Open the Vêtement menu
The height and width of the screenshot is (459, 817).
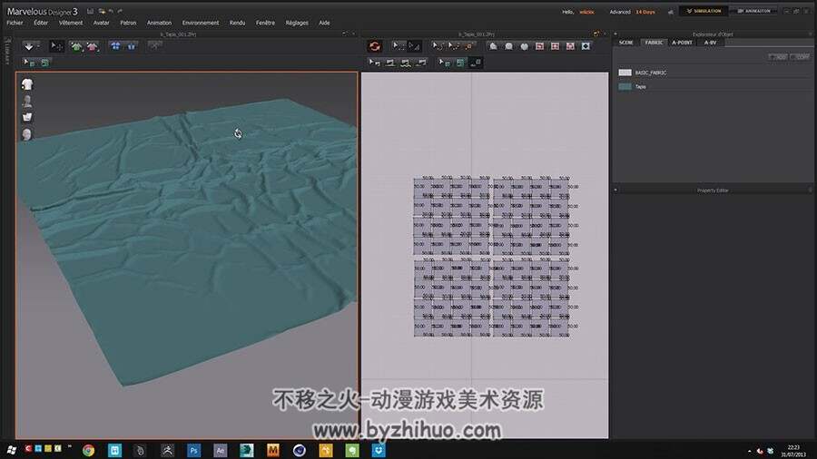point(71,23)
